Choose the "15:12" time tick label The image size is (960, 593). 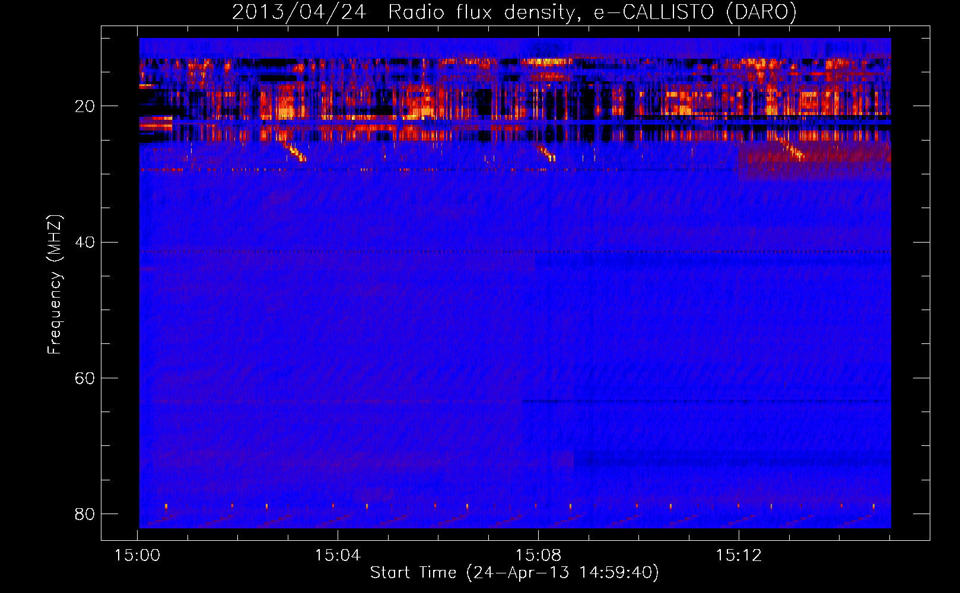pos(739,556)
